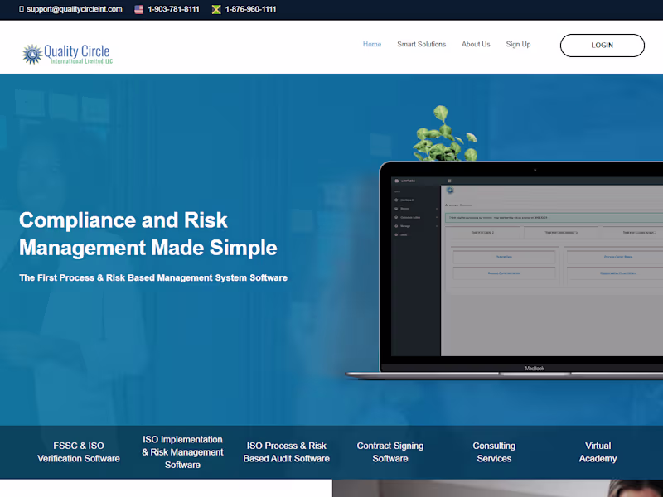This screenshot has height=497, width=663.
Task: Select About Us in the navigation
Action: (x=476, y=44)
